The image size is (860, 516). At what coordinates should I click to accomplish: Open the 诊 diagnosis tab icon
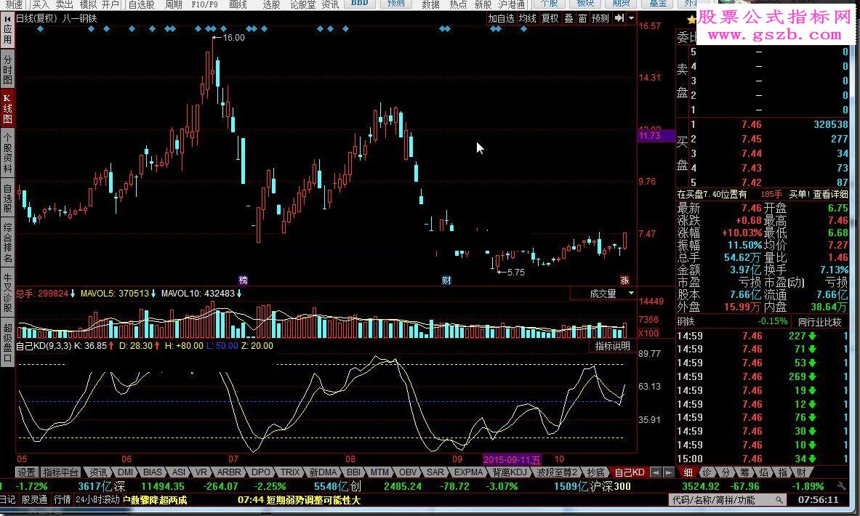pos(707,472)
